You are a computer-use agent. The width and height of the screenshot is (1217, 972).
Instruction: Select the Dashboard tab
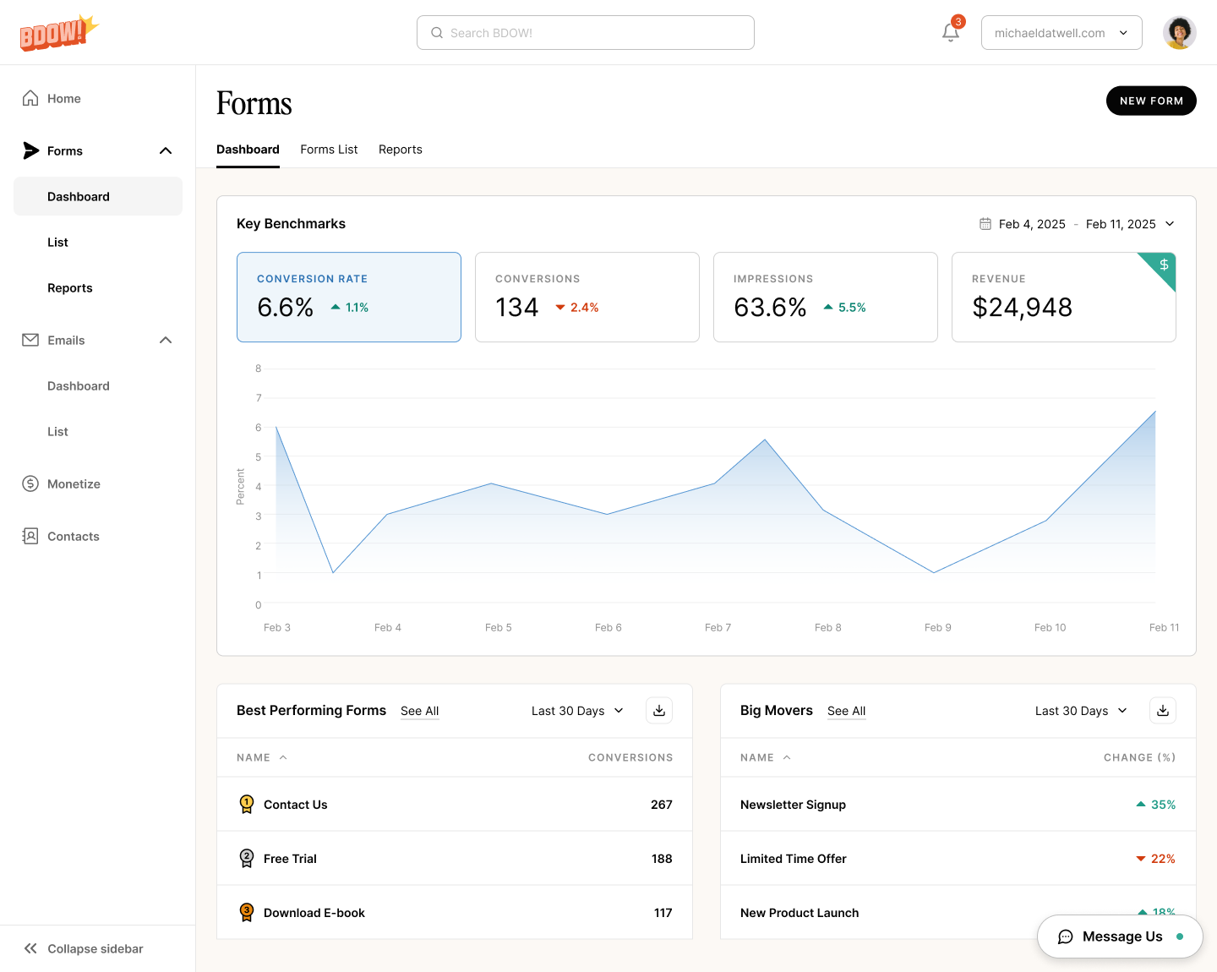(248, 150)
